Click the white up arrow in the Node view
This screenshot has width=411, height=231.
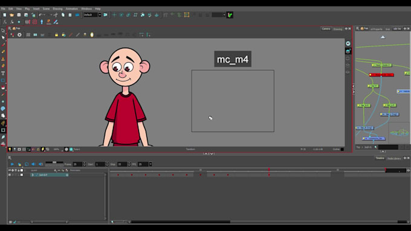point(383,37)
